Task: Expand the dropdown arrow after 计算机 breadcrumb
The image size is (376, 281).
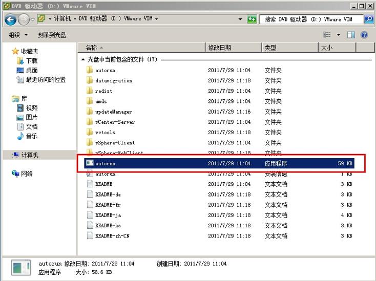Action: point(75,19)
